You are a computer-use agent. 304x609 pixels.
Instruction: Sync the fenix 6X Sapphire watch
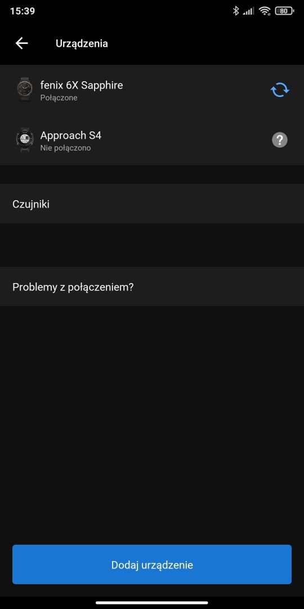pyautogui.click(x=280, y=90)
